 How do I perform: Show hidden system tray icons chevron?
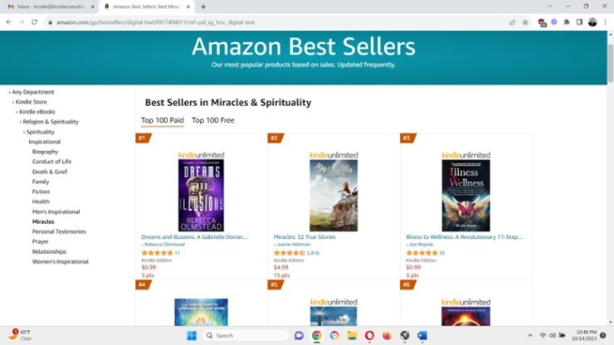(530, 336)
